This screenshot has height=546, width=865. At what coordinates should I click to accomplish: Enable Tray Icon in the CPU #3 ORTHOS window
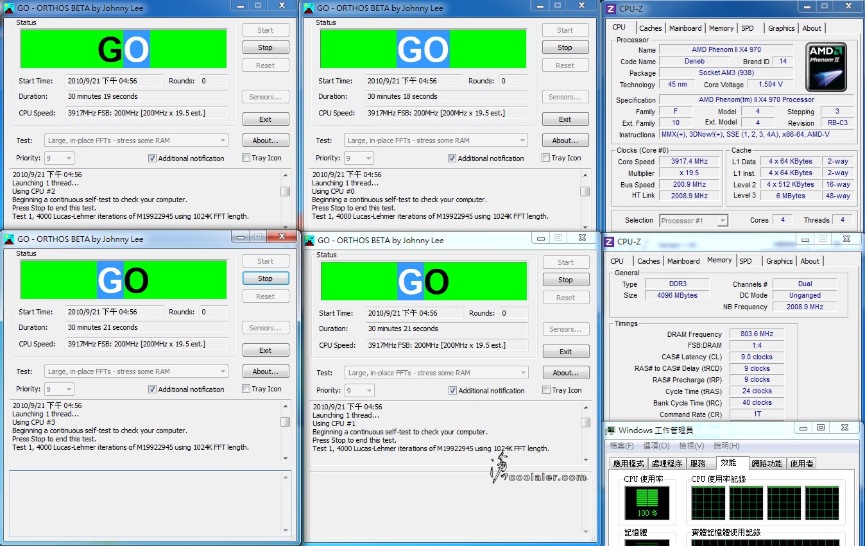[x=246, y=389]
